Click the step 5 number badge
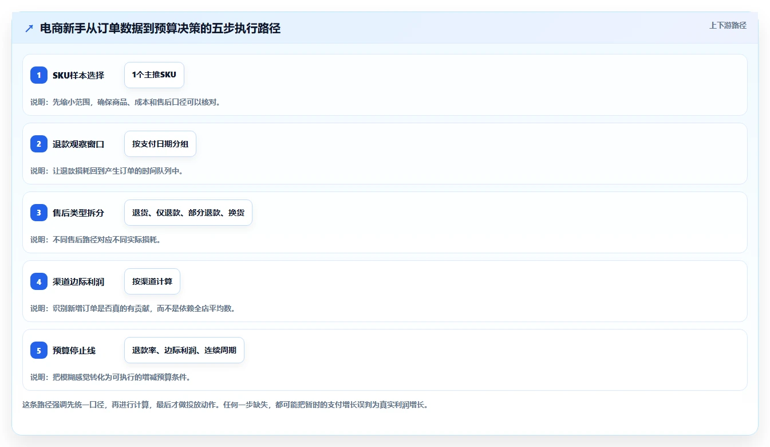This screenshot has width=770, height=447. [39, 350]
